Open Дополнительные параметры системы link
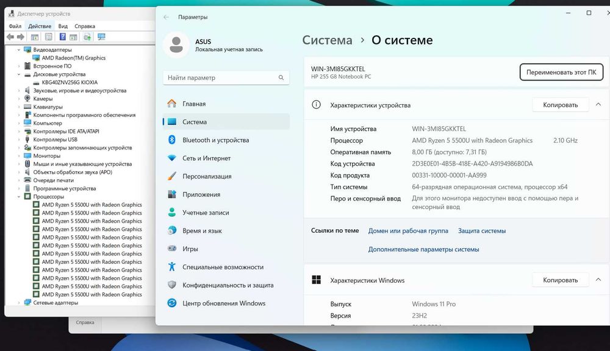The width and height of the screenshot is (610, 351). 424,250
